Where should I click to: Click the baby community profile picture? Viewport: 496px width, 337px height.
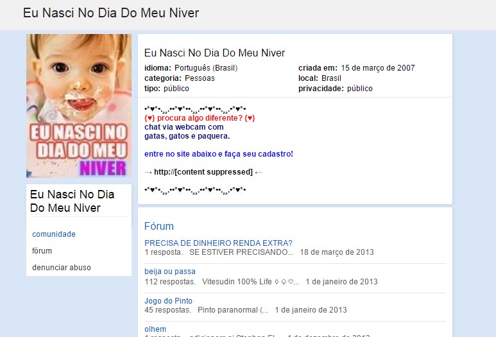click(x=79, y=106)
